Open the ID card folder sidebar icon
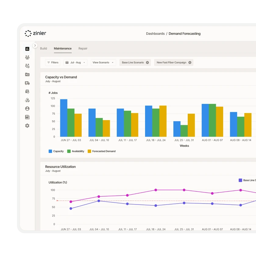This screenshot has height=256, width=256. 27,74
